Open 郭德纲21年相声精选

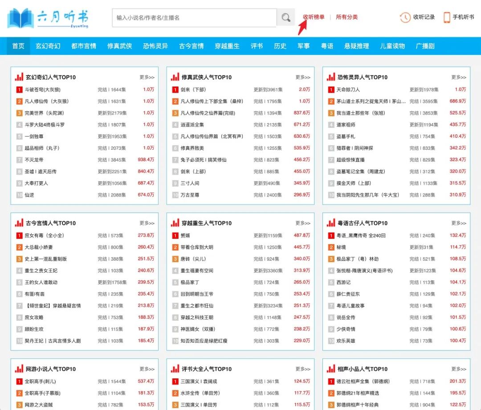coord(358,393)
